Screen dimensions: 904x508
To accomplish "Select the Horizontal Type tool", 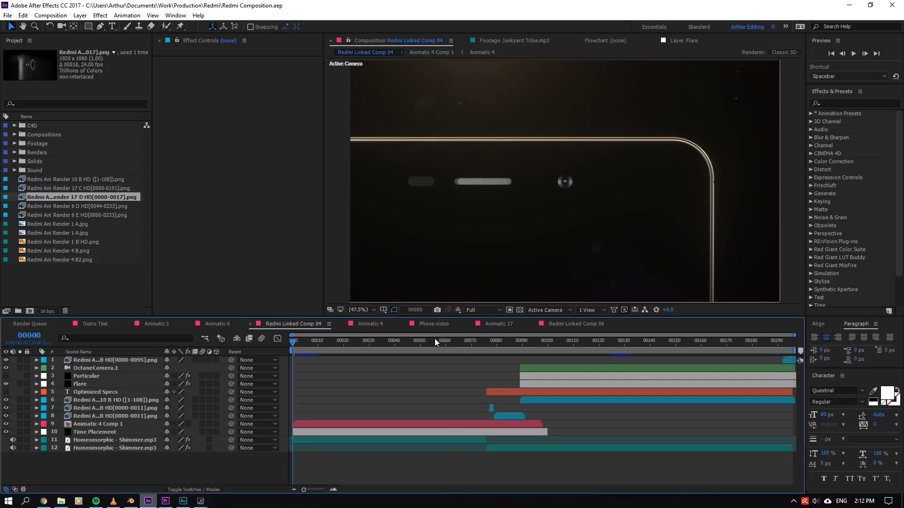I will click(112, 26).
